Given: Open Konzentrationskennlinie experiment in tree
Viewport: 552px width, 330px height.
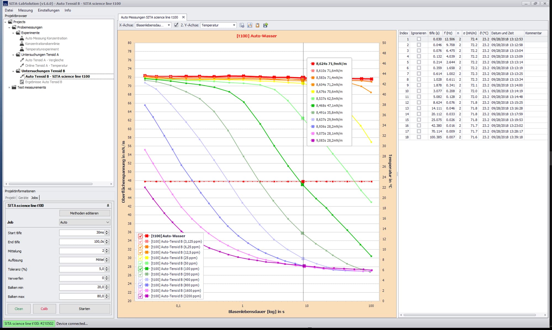Looking at the screenshot, I should pos(42,44).
